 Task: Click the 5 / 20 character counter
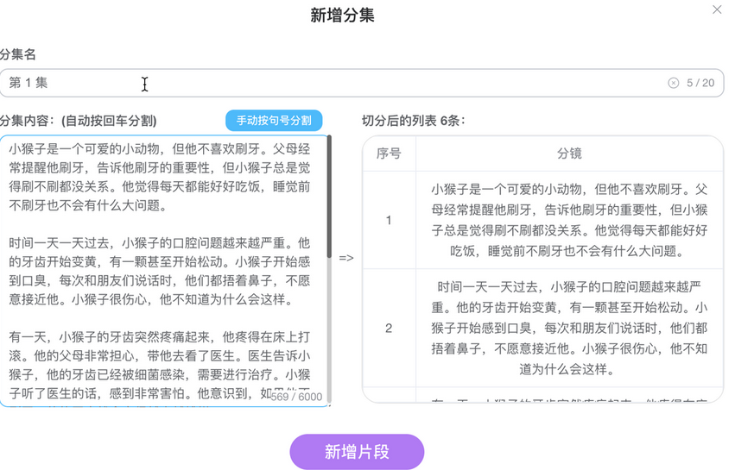pyautogui.click(x=700, y=84)
